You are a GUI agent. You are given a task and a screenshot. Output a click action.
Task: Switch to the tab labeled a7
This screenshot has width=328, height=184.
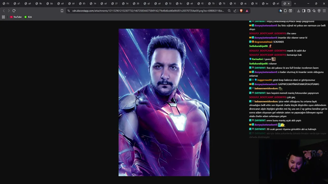click(x=17, y=4)
